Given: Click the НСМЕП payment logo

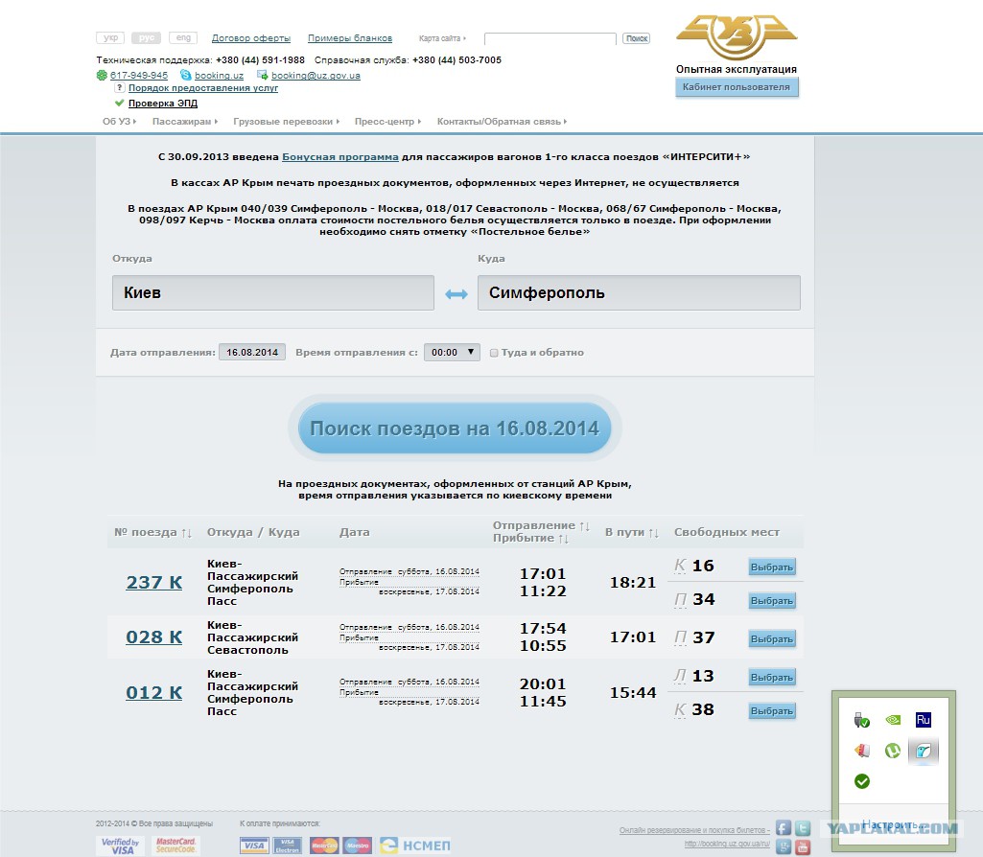Looking at the screenshot, I should click(x=415, y=845).
